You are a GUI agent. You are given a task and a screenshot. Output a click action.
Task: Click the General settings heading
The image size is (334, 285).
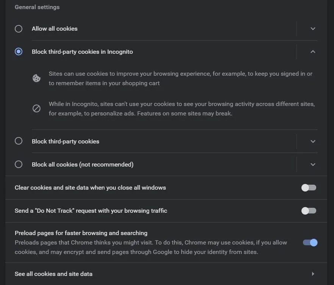pyautogui.click(x=37, y=7)
